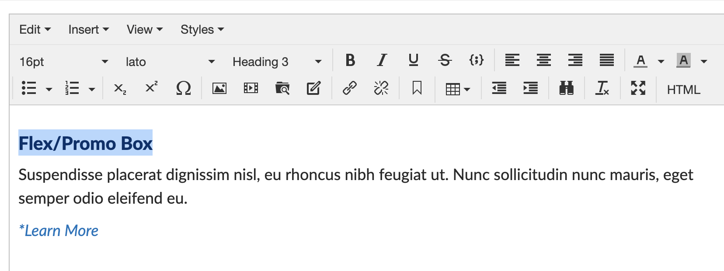Image resolution: width=724 pixels, height=271 pixels.
Task: Enter fullscreen editing mode
Action: pyautogui.click(x=638, y=88)
